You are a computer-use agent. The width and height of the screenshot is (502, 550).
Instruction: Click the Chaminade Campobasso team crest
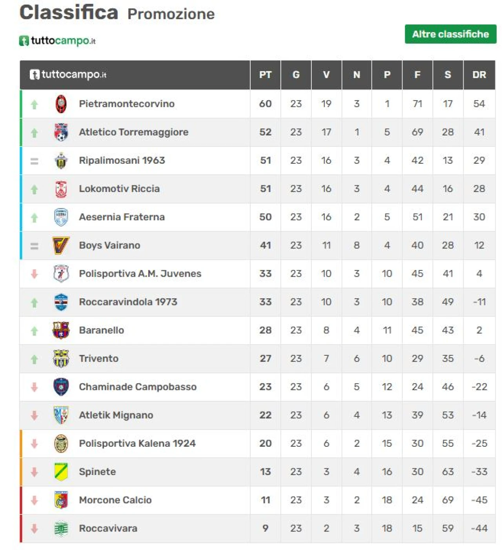tap(61, 387)
